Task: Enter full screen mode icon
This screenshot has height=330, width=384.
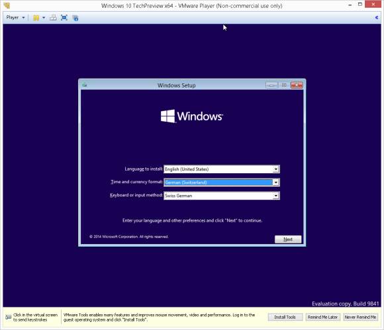Action: click(x=64, y=18)
